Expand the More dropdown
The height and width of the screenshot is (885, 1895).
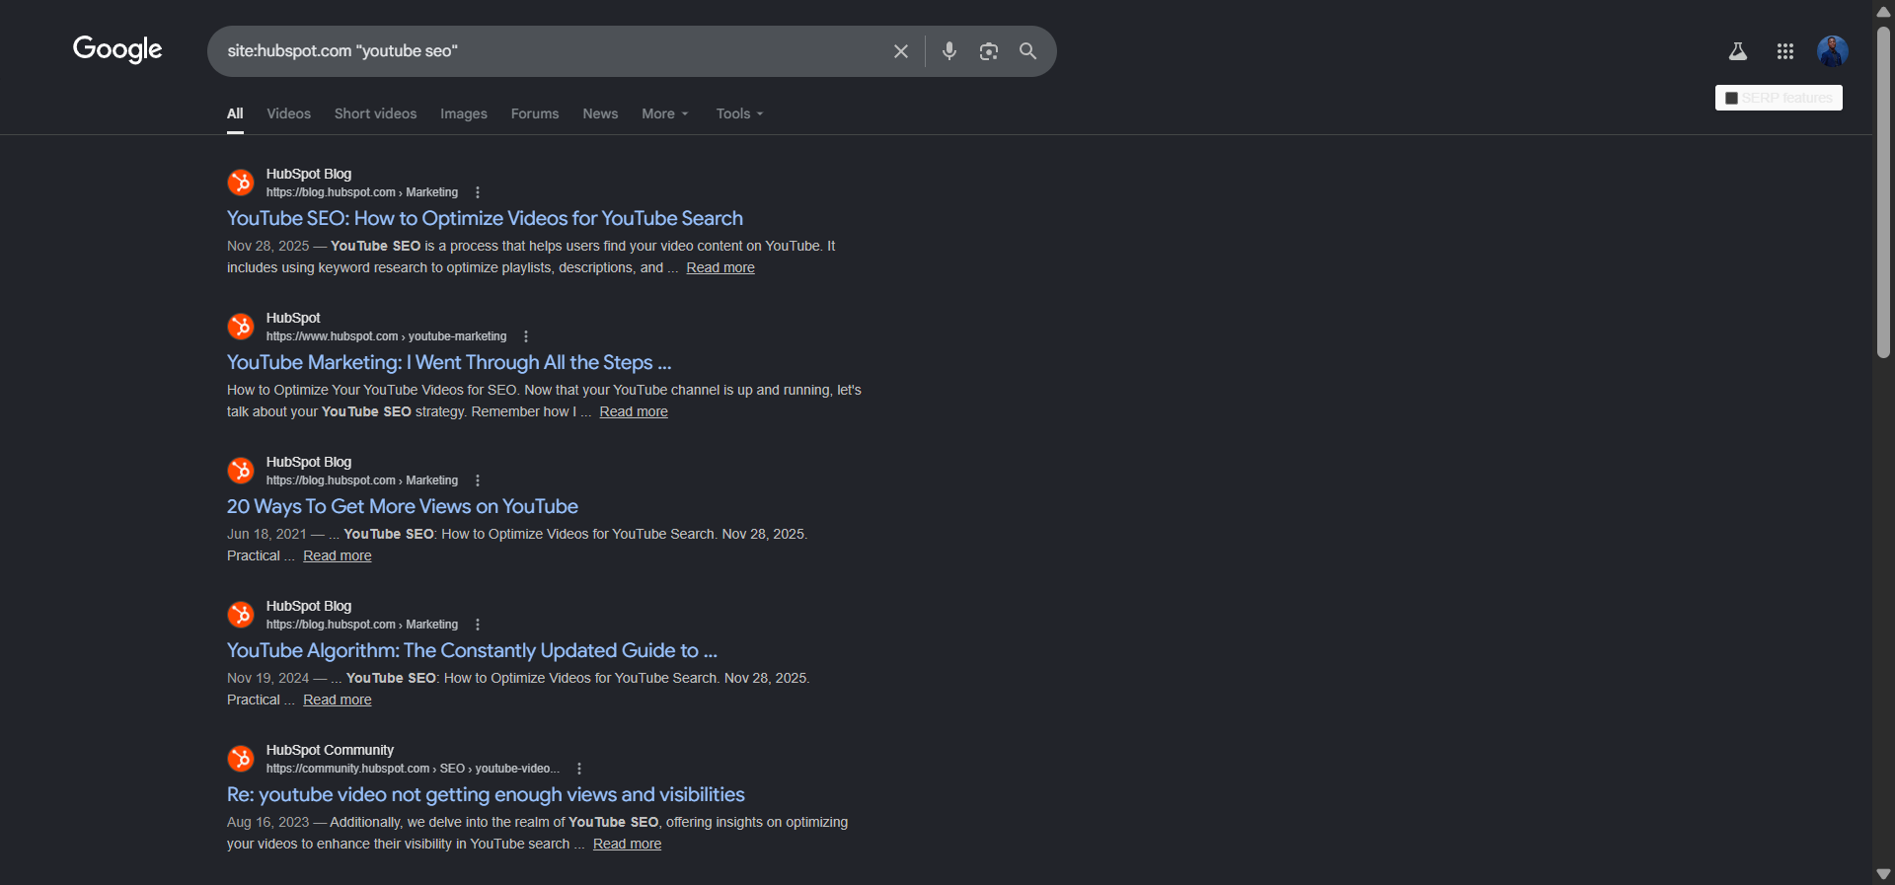pyautogui.click(x=665, y=113)
